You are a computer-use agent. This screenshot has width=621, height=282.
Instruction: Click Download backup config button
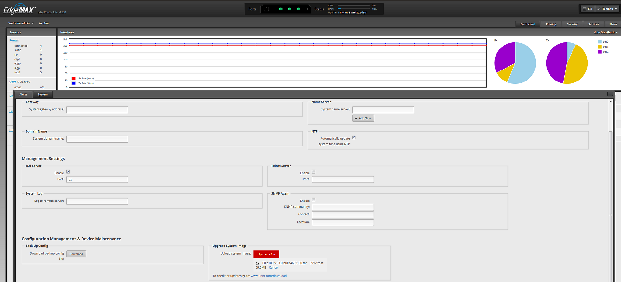[x=76, y=254]
